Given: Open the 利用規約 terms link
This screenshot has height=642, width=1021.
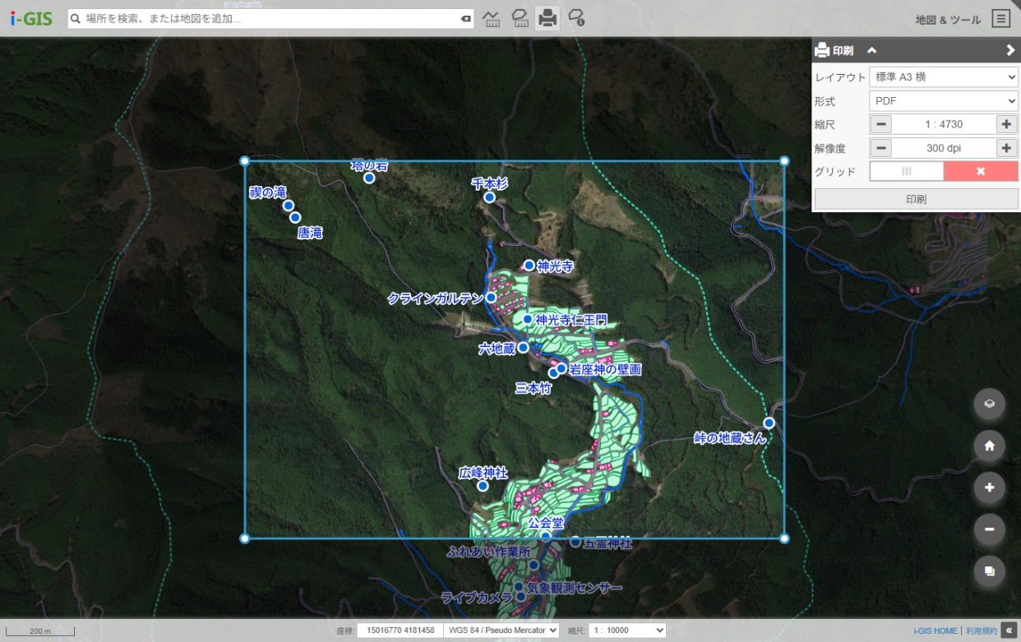Looking at the screenshot, I should click(981, 631).
